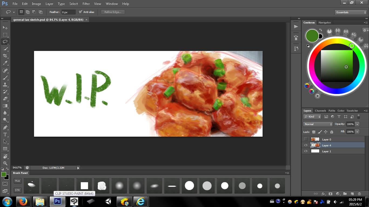Click the delete layer trash icon
Viewport: 369px width, 207px height.
359,194
